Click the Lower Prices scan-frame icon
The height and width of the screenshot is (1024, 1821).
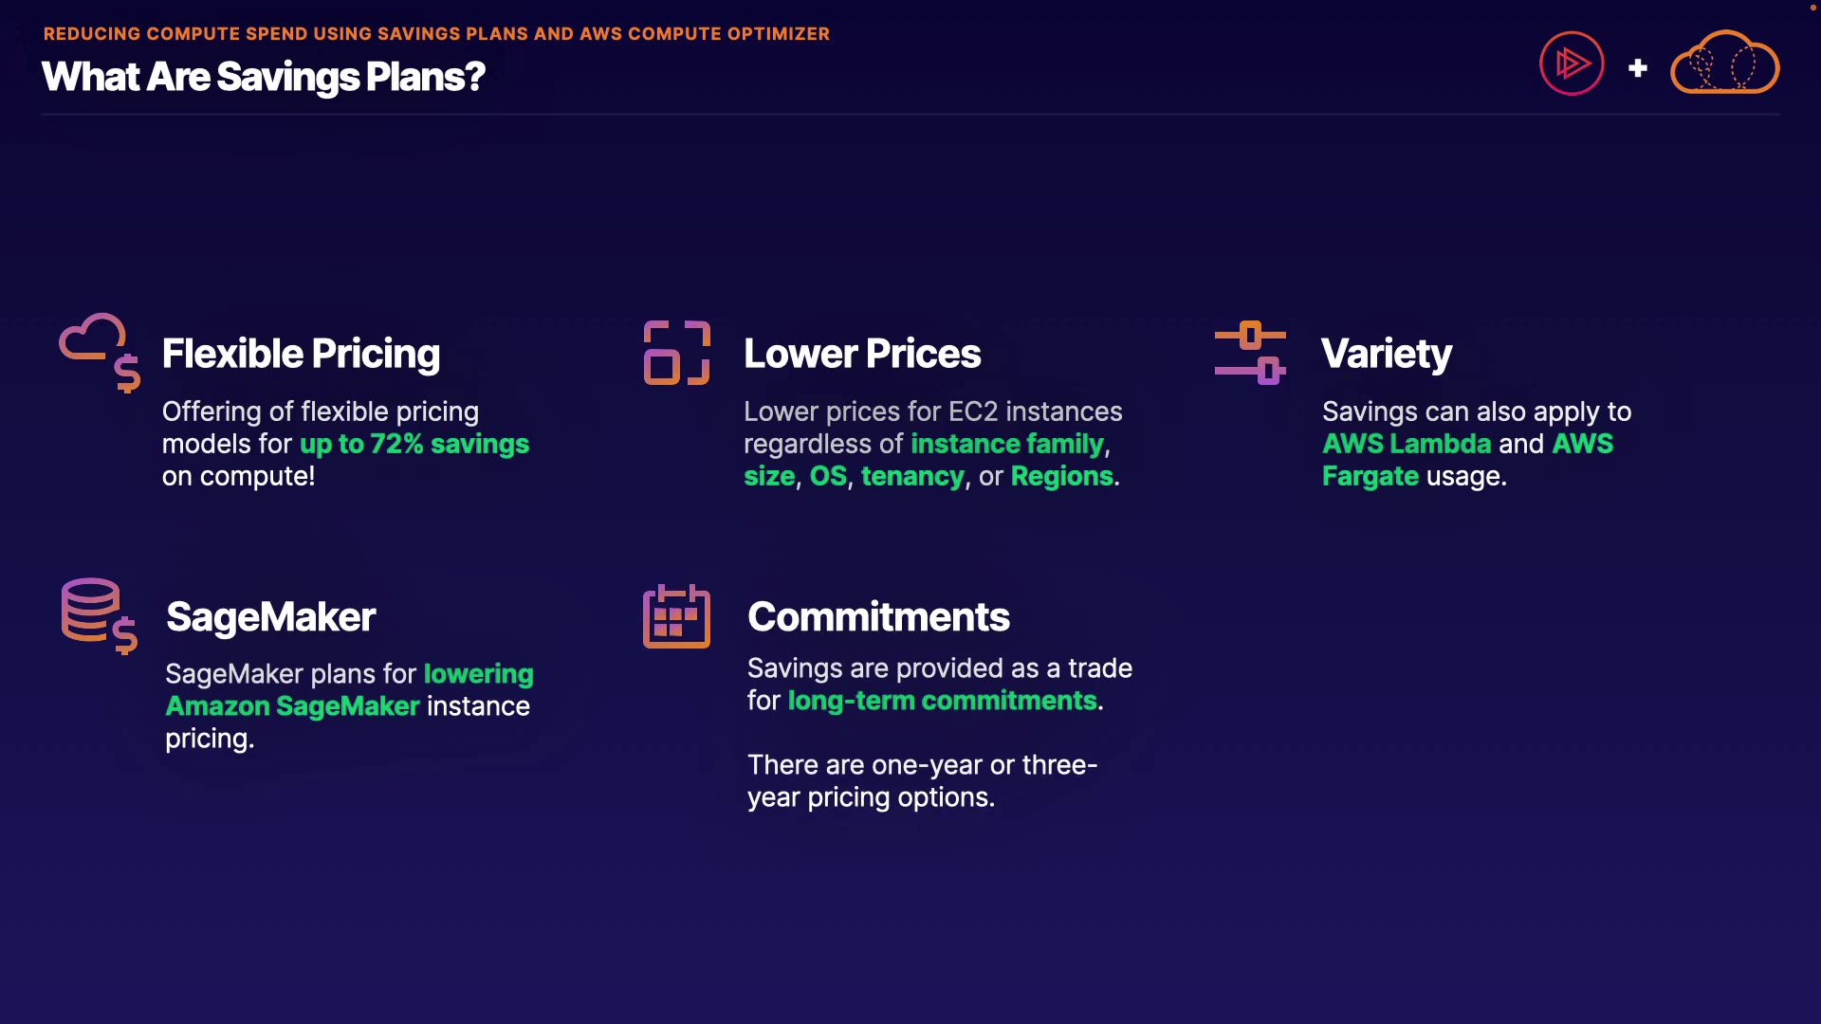pyautogui.click(x=676, y=353)
